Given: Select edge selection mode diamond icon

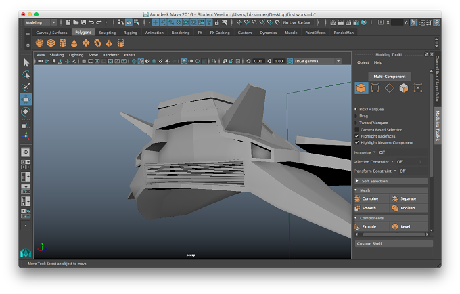Looking at the screenshot, I should pyautogui.click(x=390, y=88).
